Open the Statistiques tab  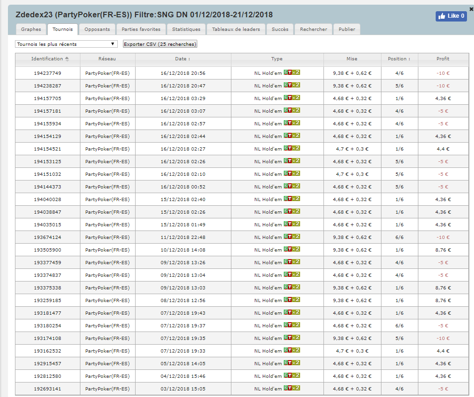pos(186,29)
